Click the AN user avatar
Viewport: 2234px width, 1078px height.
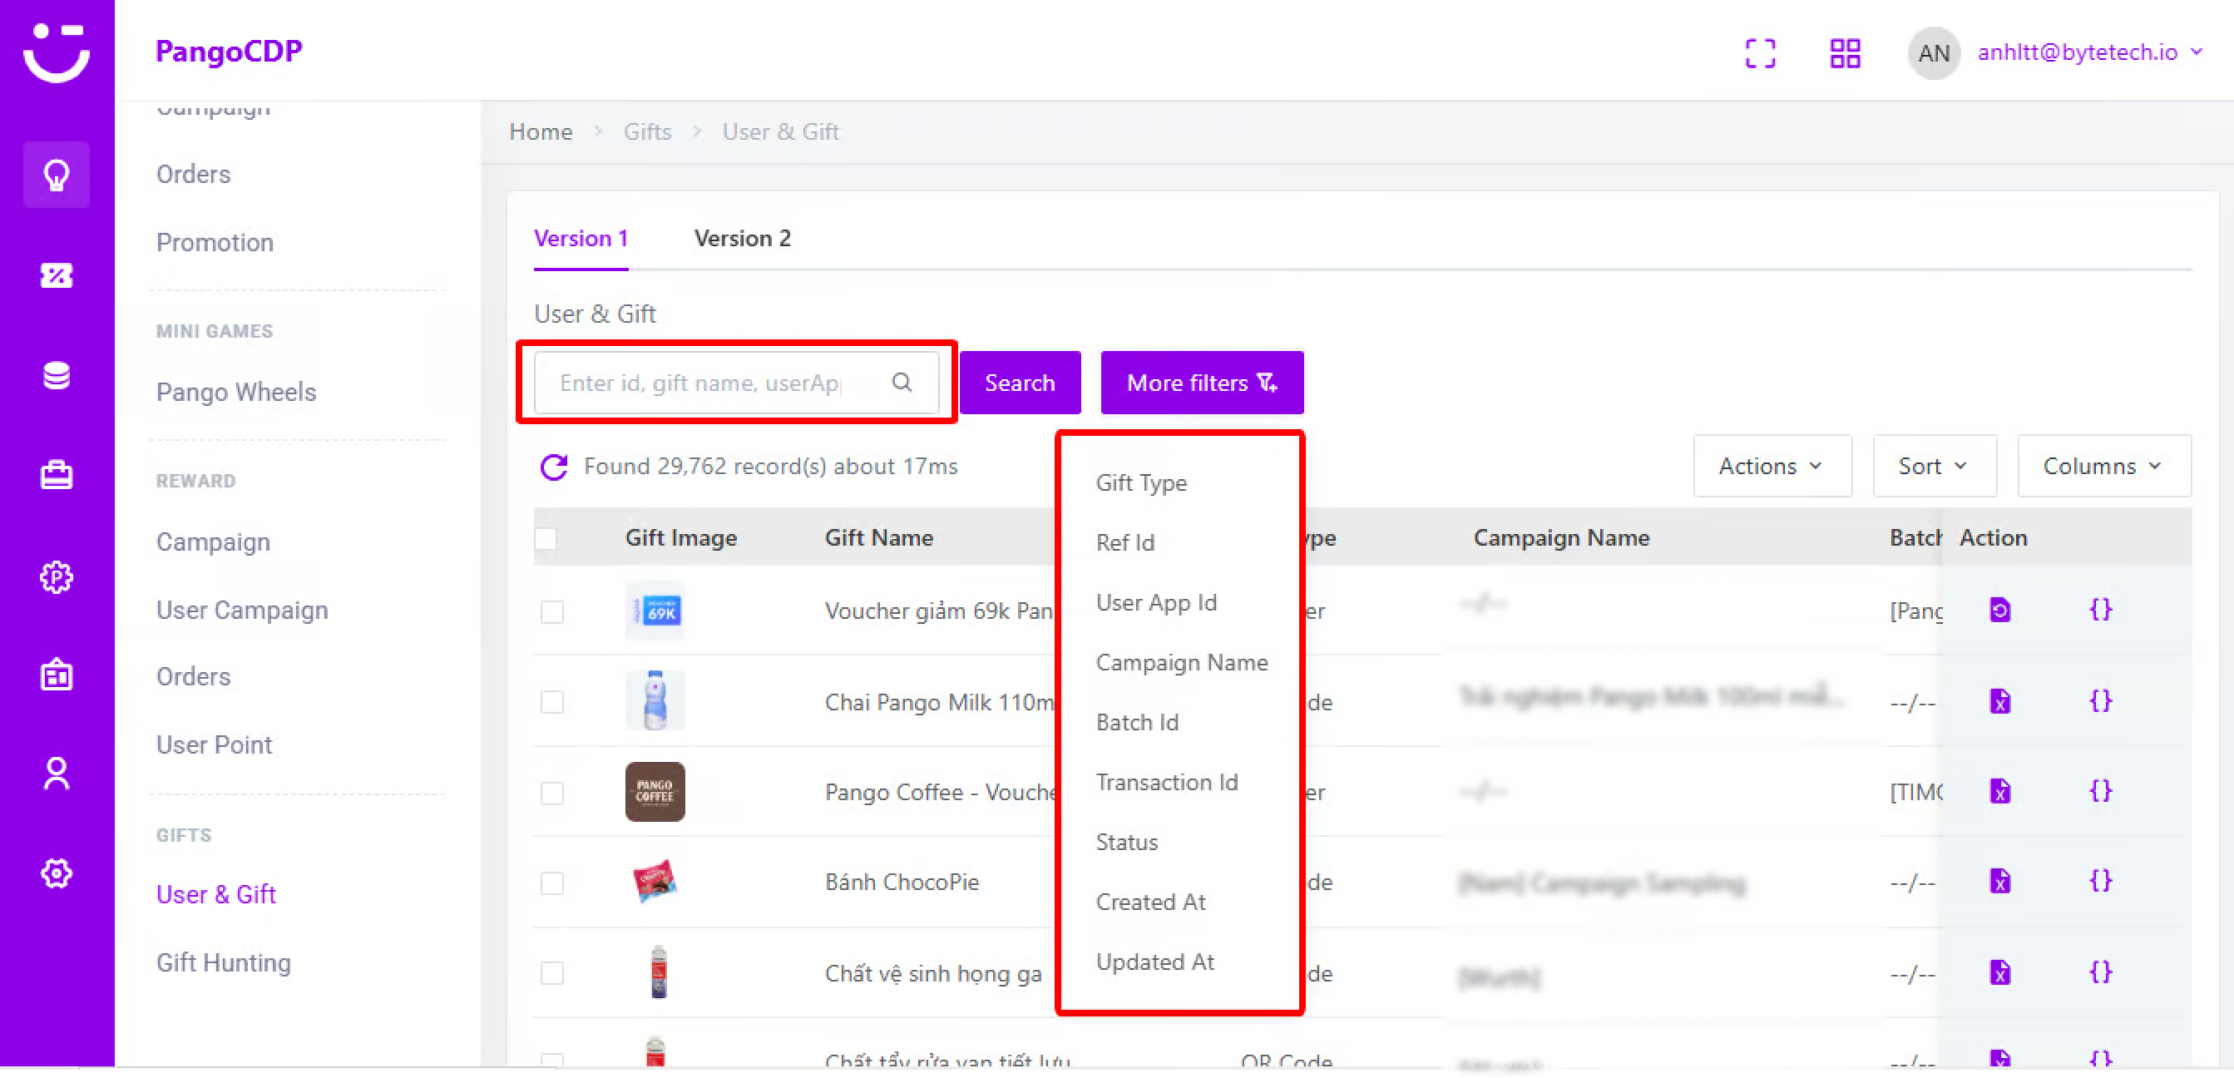pos(1933,54)
